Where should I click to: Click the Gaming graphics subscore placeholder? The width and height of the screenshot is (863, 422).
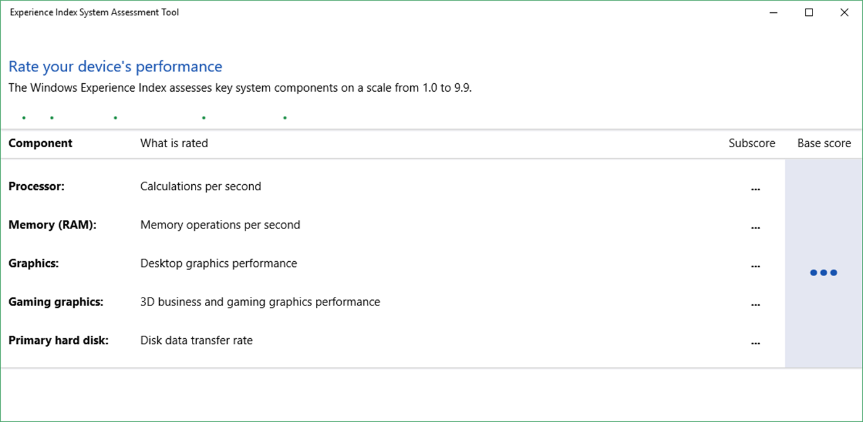tap(756, 304)
